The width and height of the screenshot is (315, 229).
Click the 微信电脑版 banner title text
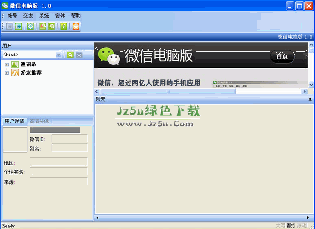pos(159,56)
